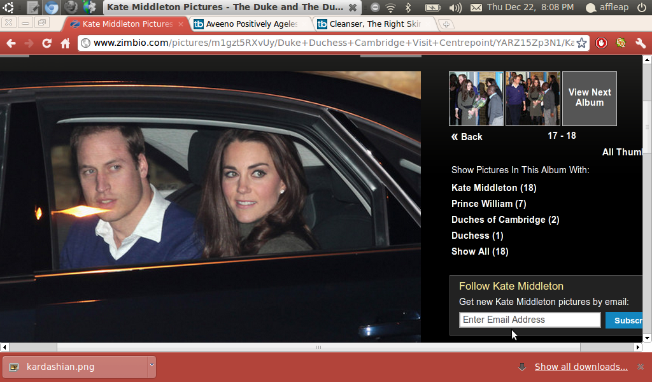
Task: Close the downloads bar
Action: [x=641, y=367]
